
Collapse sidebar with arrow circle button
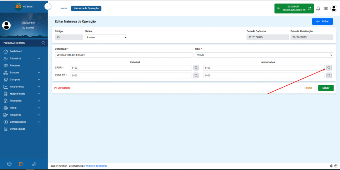48,7
